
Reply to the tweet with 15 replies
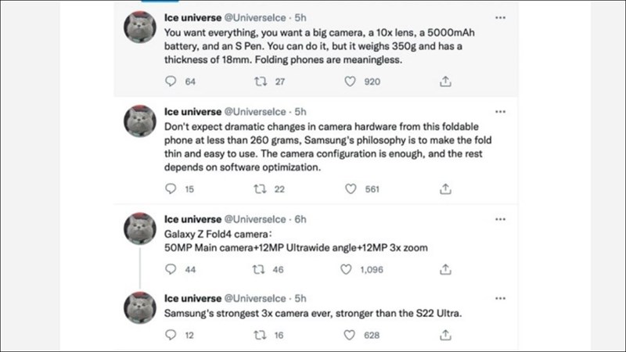coord(170,189)
